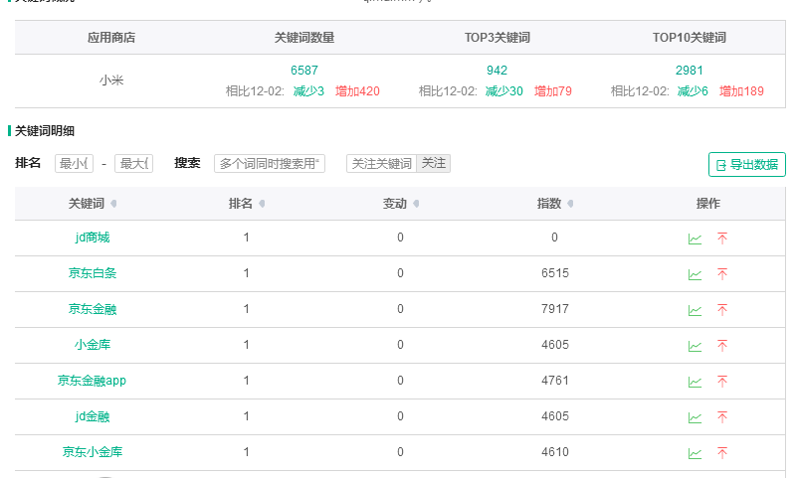Screen dimensions: 796x478
Task: Click the 操作 column header
Action: (708, 204)
